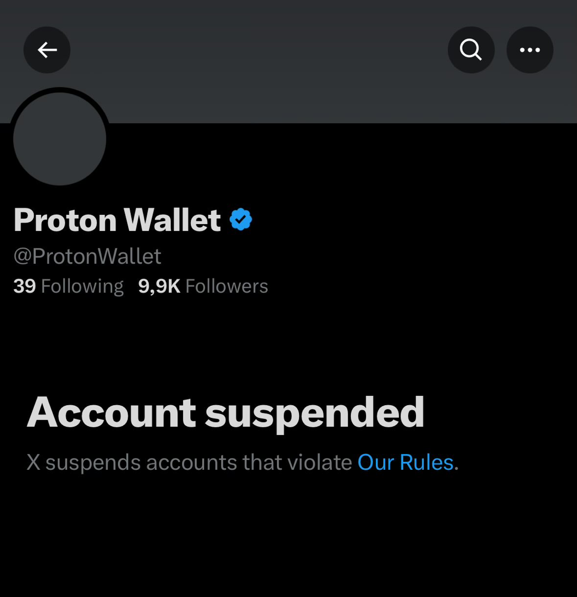
Task: Open the 9,9K Followers list
Action: (203, 286)
